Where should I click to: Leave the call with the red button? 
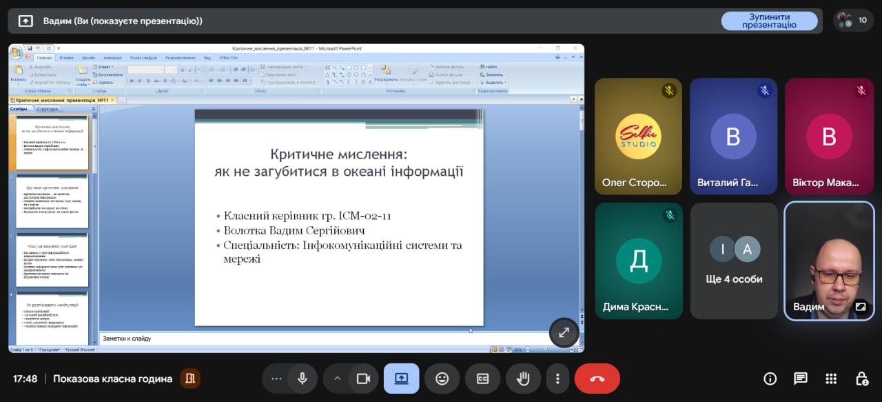point(597,379)
